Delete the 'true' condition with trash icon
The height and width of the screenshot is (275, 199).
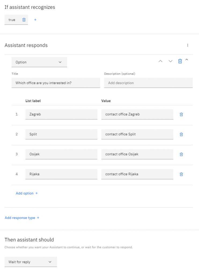[x=24, y=20]
